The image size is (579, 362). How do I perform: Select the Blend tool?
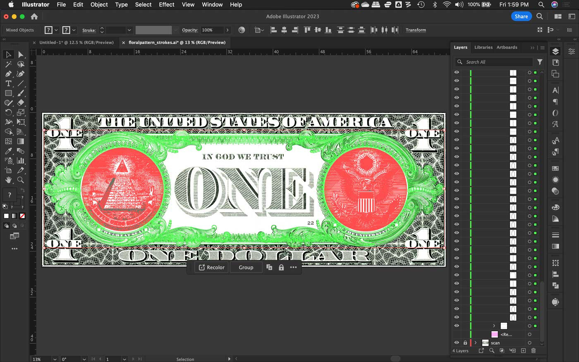21,151
